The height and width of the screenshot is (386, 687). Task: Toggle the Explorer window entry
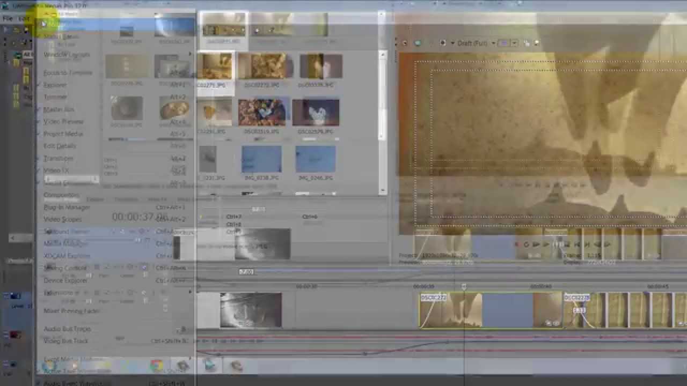tap(55, 85)
